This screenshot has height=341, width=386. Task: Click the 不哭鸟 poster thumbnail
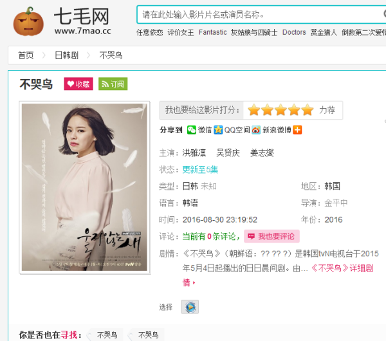point(85,187)
